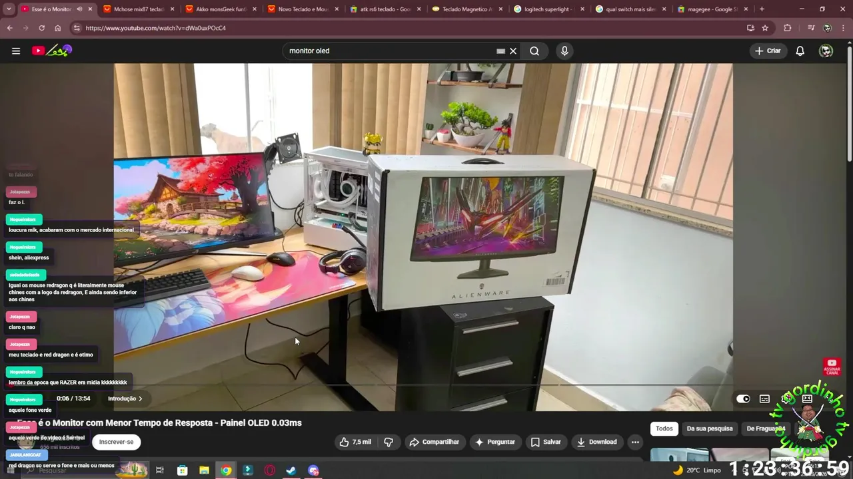Switch to the 'logitech superlight' tab

coord(548,9)
